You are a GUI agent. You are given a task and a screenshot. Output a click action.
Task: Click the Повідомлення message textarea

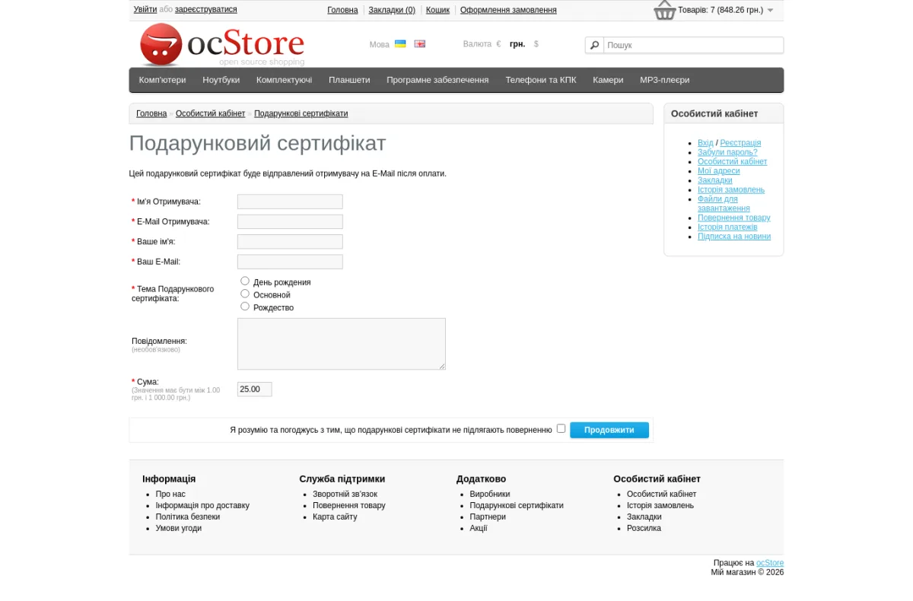[x=342, y=344]
